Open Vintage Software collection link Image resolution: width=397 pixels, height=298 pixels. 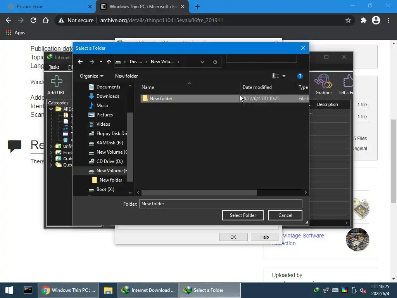coord(298,239)
